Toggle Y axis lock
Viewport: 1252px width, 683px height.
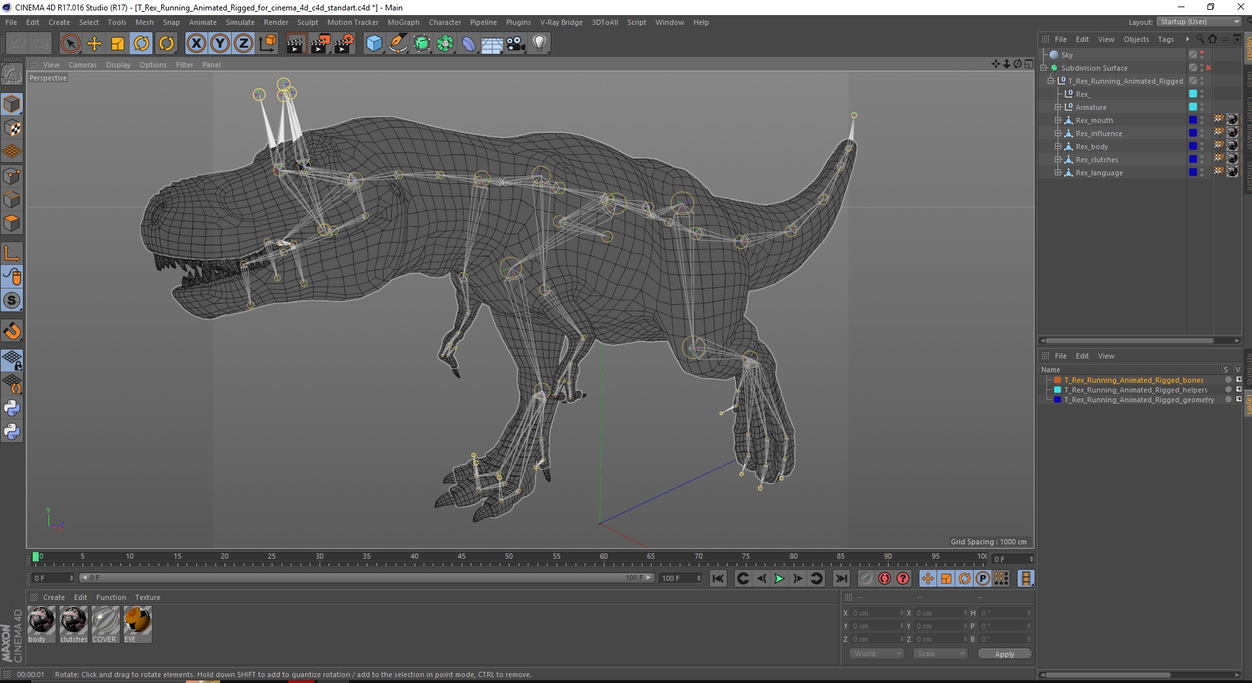(x=220, y=44)
